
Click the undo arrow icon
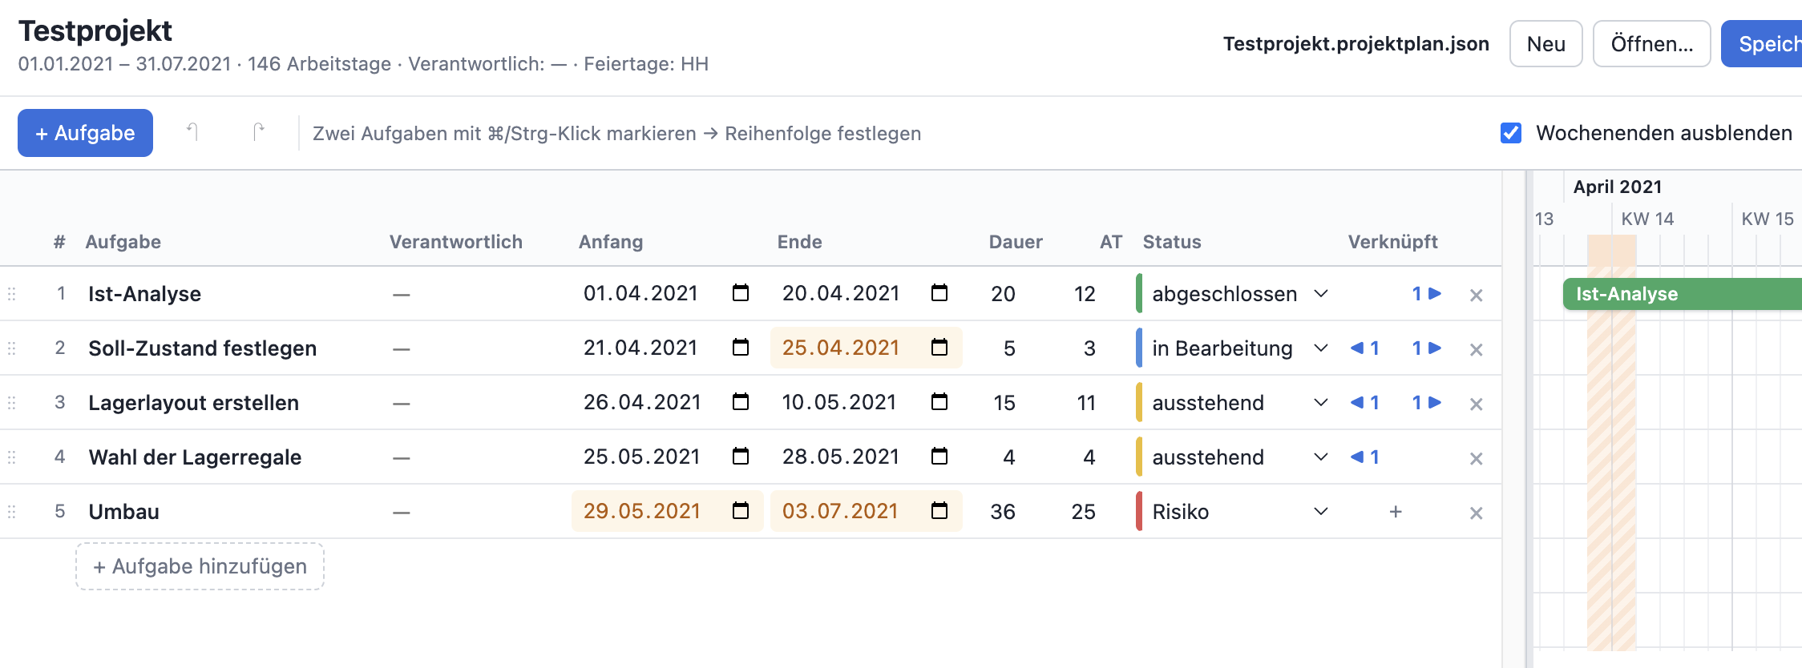tap(192, 132)
